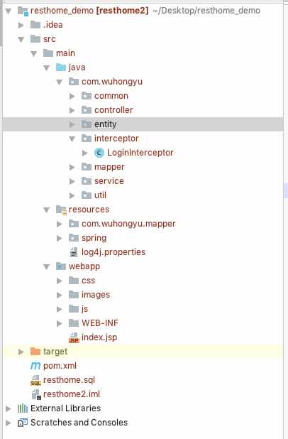The width and height of the screenshot is (288, 439).
Task: Expand the .idea folder
Action: (x=21, y=25)
